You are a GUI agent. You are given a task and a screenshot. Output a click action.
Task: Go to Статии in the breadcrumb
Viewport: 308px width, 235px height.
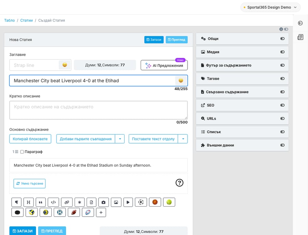pyautogui.click(x=26, y=20)
